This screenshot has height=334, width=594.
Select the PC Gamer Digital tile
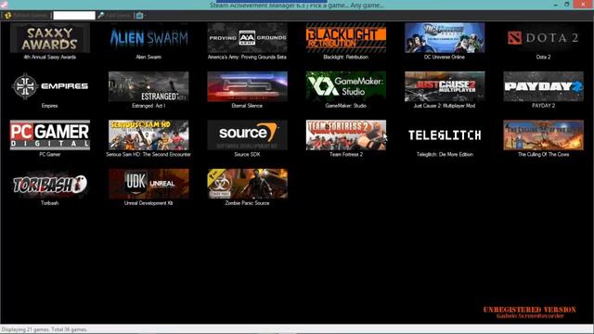(x=50, y=135)
